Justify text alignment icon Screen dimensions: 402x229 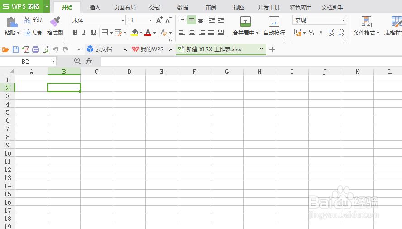pyautogui.click(x=211, y=33)
